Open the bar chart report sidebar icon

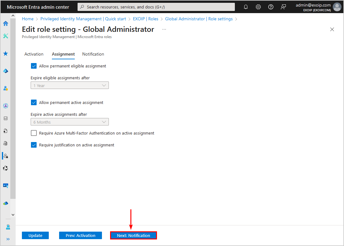point(6,118)
